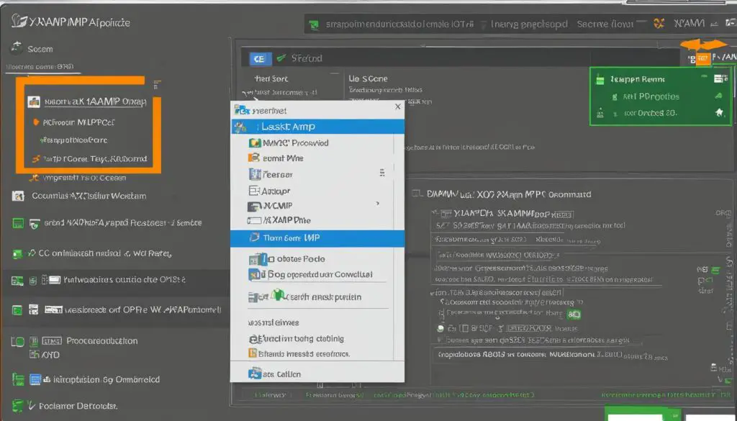The height and width of the screenshot is (421, 737).
Task: Collapse the green panel header arrow
Action: (718, 95)
